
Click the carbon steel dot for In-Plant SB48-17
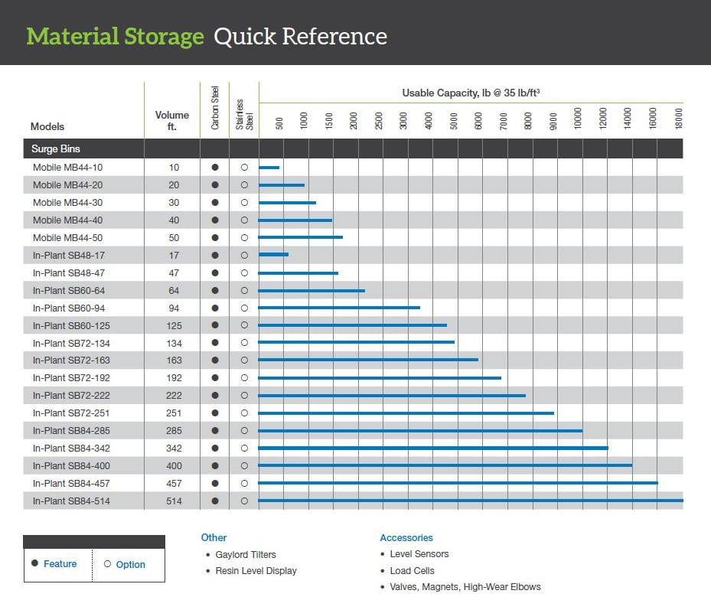tap(215, 255)
